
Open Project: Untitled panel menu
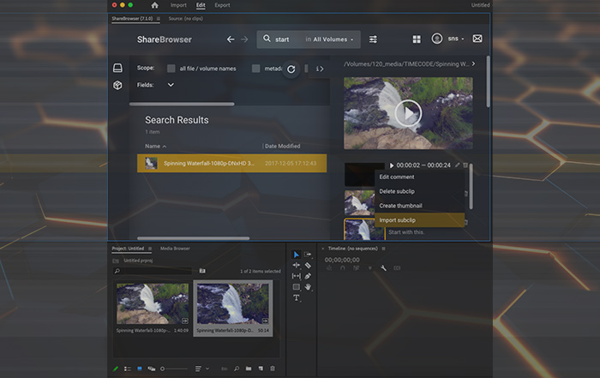tap(150, 249)
